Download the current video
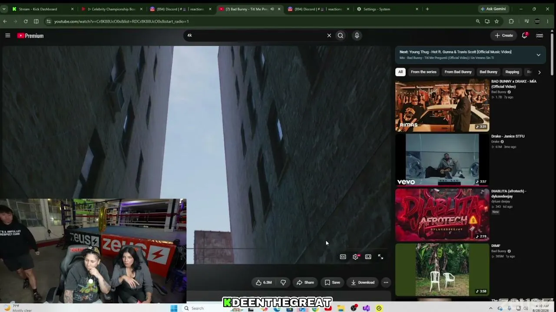 click(x=363, y=283)
